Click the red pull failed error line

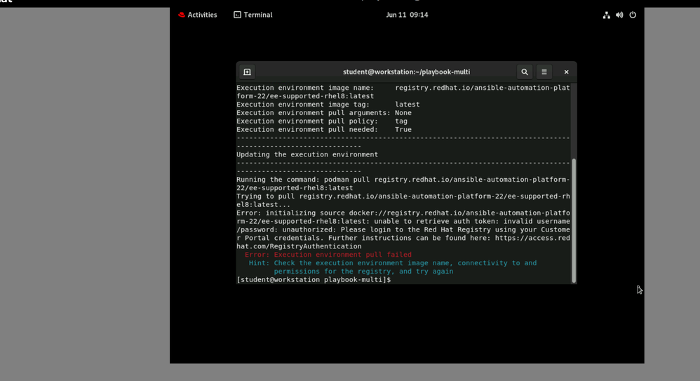(328, 255)
